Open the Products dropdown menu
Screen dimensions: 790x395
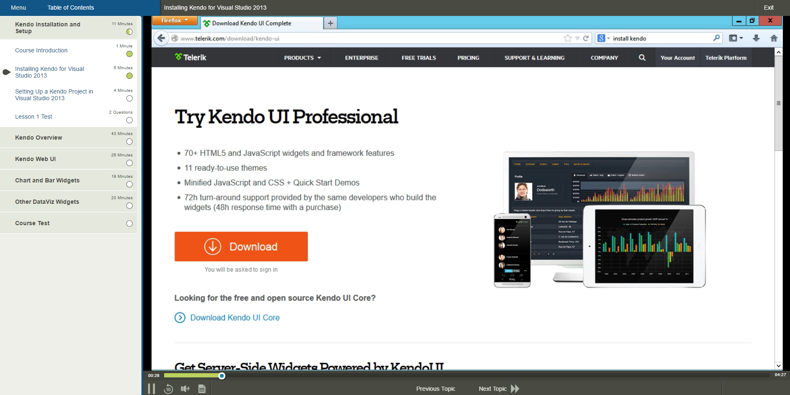[x=301, y=57]
